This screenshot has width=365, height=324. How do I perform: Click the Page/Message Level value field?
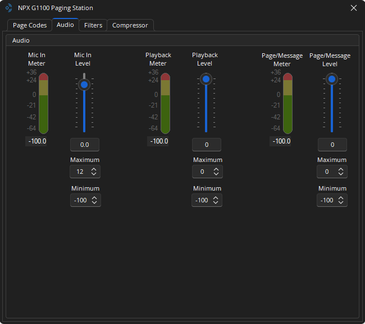pyautogui.click(x=332, y=145)
